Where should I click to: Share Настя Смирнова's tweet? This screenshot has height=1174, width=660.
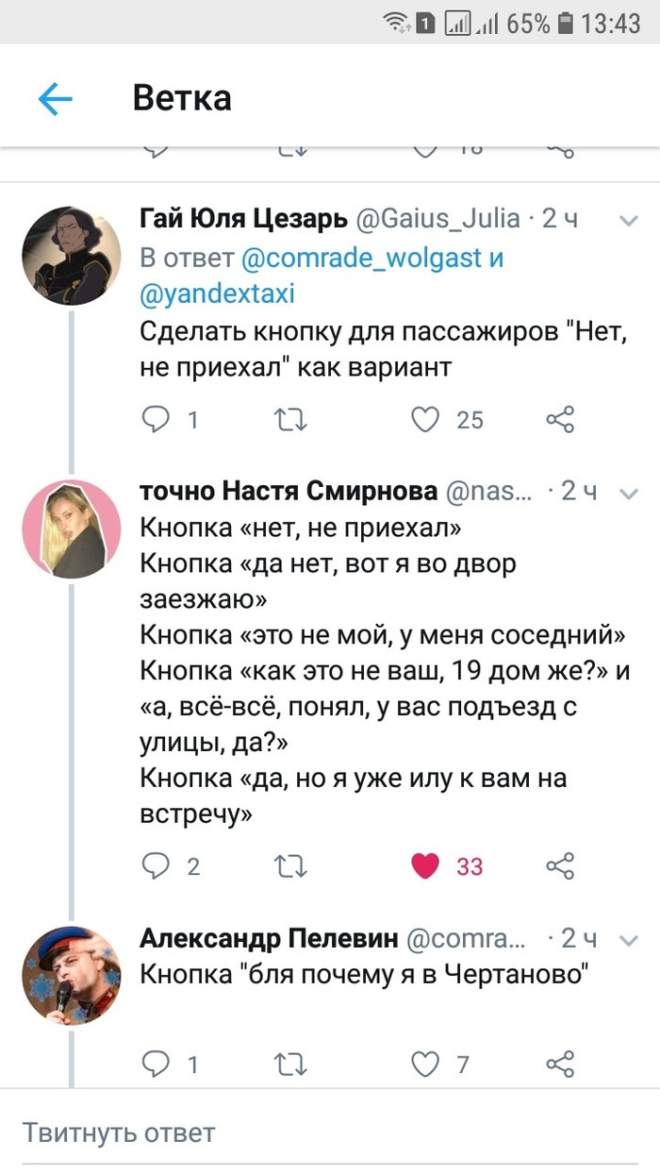click(560, 865)
